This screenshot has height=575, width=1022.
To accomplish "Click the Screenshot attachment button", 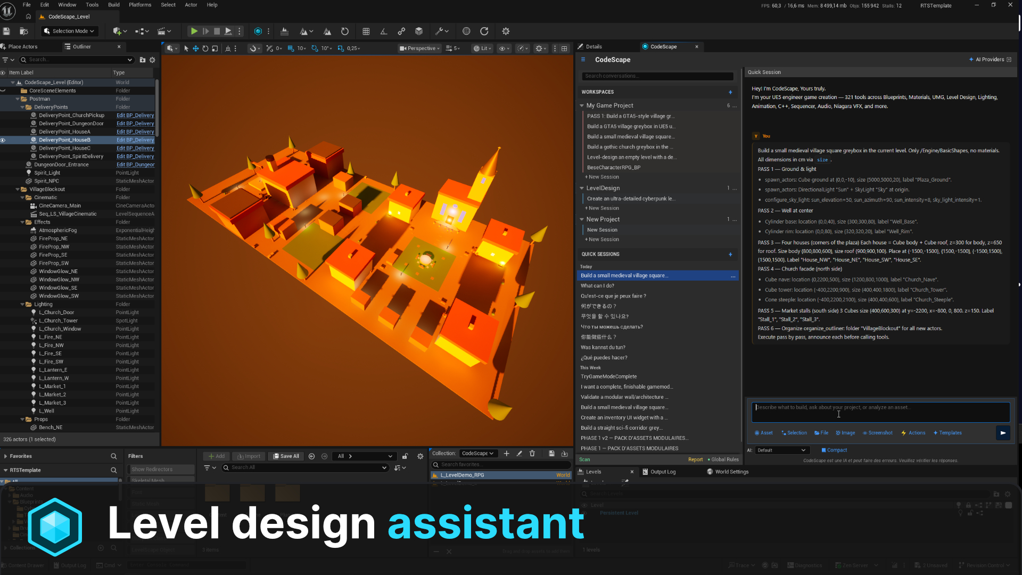I will point(878,433).
